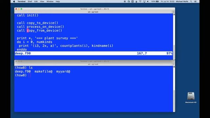This screenshot has width=210, height=118.
Task: Click the 'call copy_to_device()' line
Action: tap(37, 23)
